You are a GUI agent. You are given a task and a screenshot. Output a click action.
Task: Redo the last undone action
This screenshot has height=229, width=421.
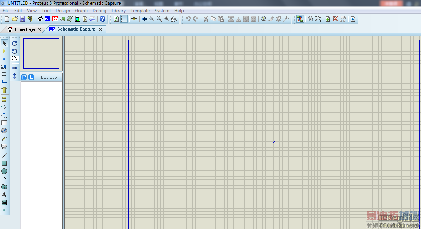point(196,19)
